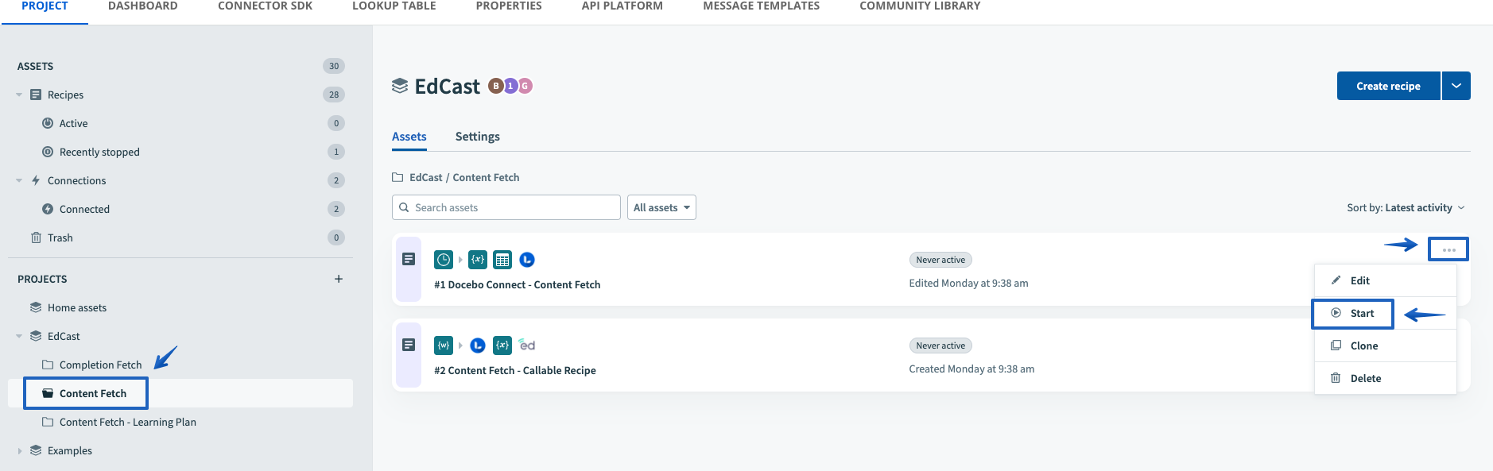The width and height of the screenshot is (1493, 471).
Task: Click the Connections lightning bolt icon
Action: [36, 180]
